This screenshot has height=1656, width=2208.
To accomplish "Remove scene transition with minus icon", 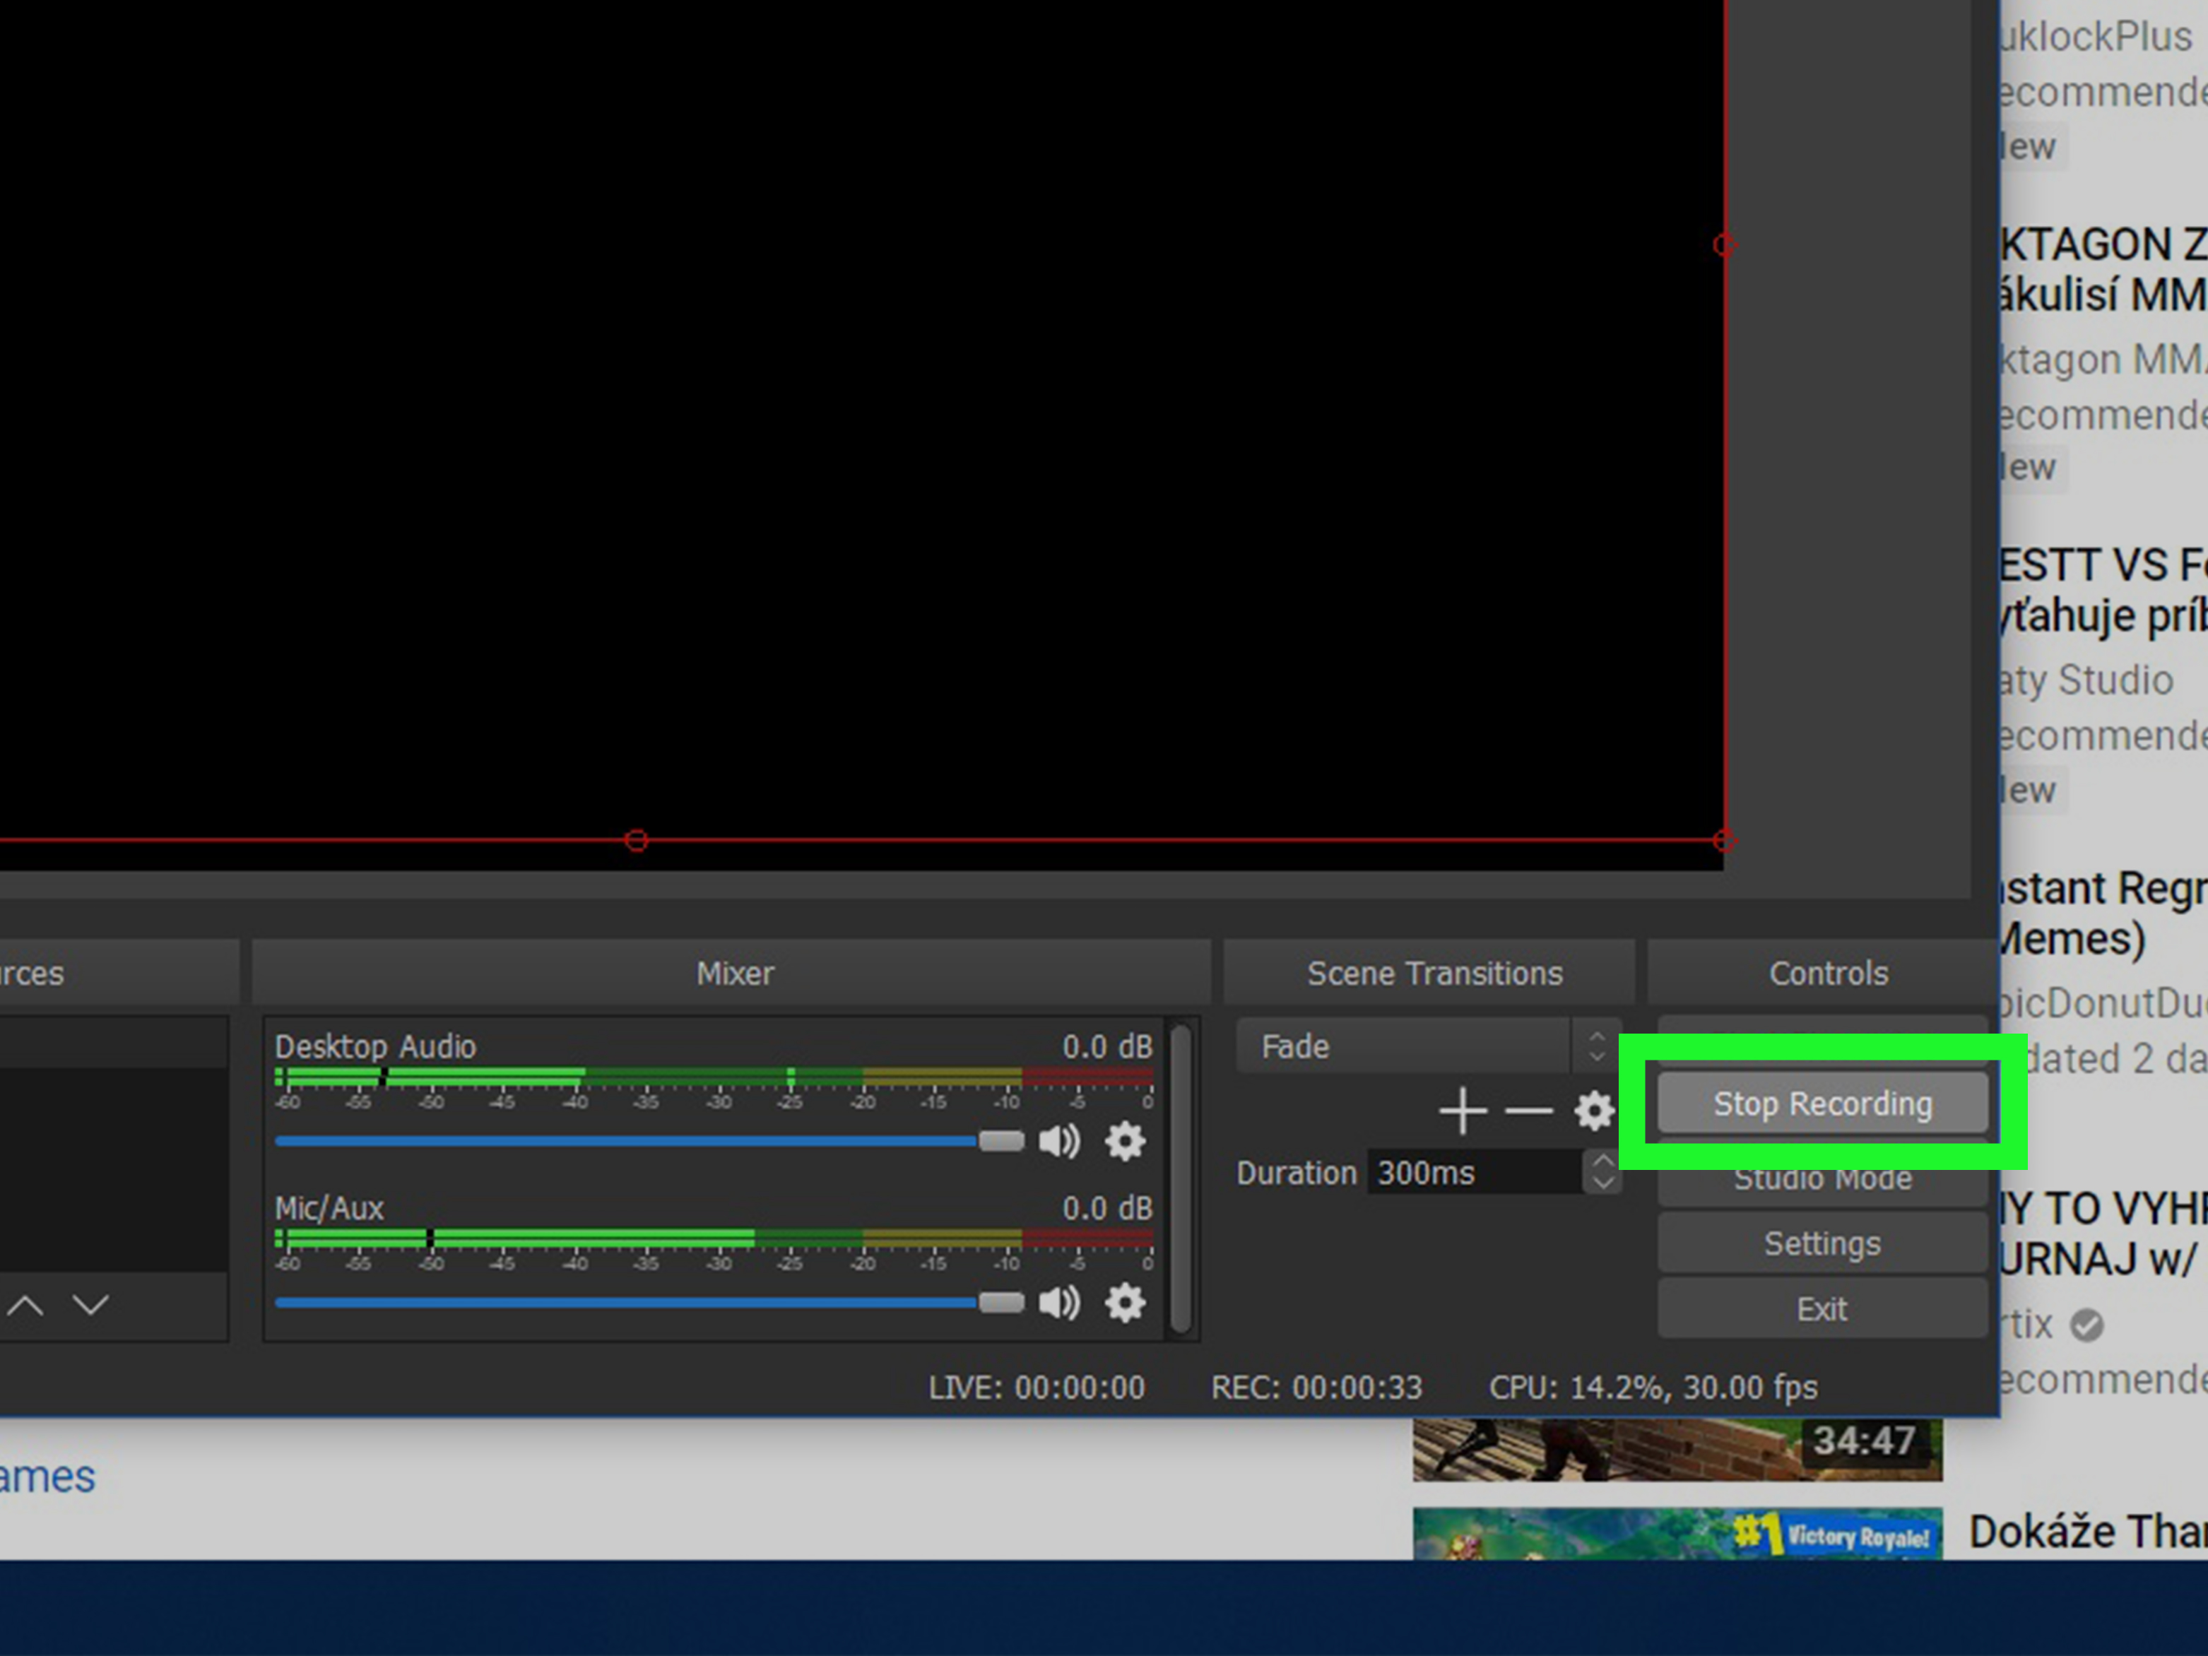I will (1529, 1110).
